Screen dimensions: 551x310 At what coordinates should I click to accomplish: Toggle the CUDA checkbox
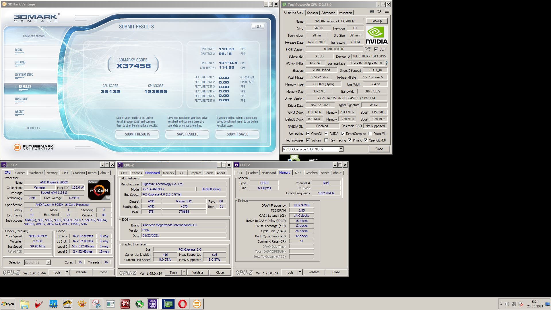click(326, 133)
